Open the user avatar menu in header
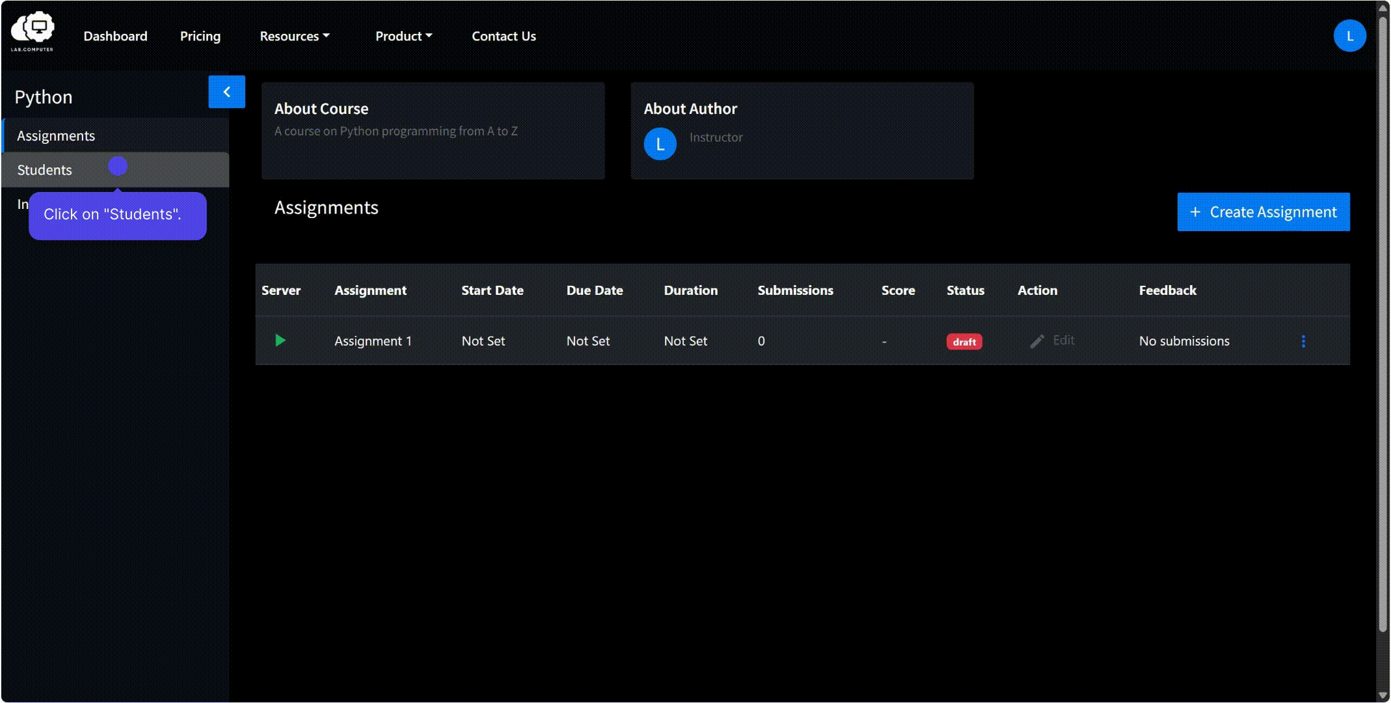 point(1349,36)
